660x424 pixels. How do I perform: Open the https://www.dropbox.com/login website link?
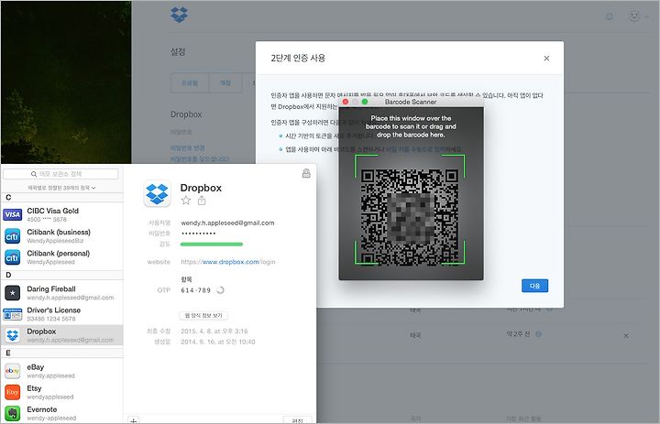point(228,262)
